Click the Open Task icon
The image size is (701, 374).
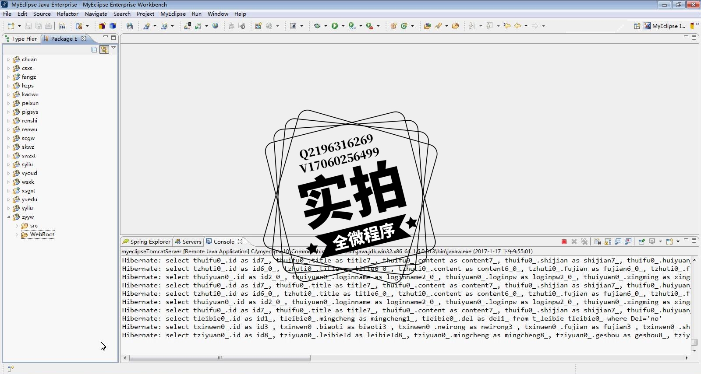(x=455, y=26)
